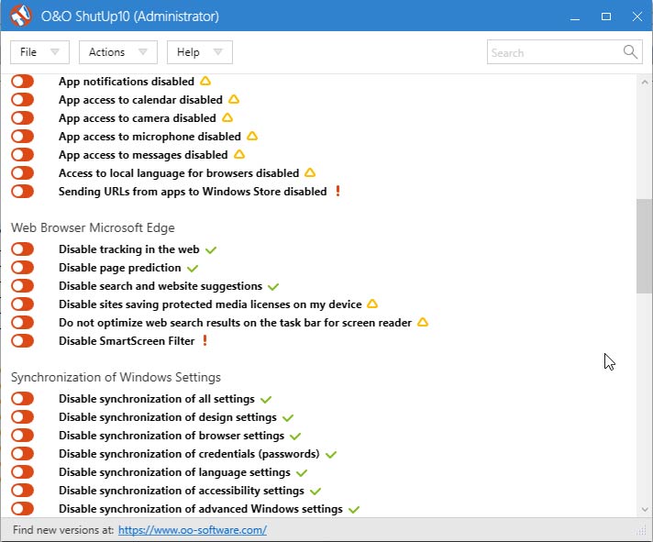This screenshot has width=653, height=542.
Task: Click the green checkmark beside Disable tracking in the web
Action: 211,249
